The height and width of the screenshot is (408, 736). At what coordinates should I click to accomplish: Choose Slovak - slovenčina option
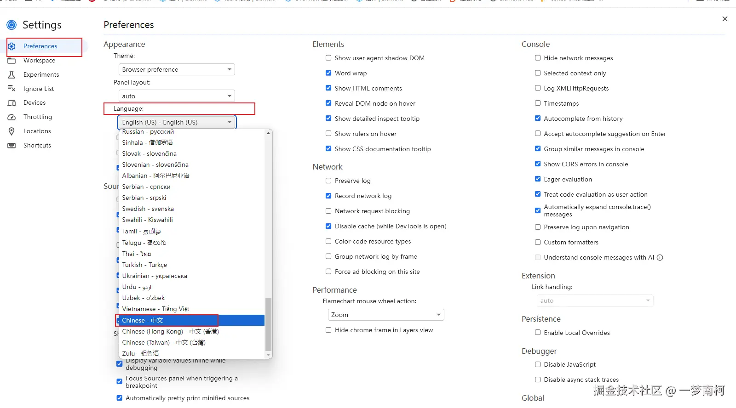pos(192,153)
